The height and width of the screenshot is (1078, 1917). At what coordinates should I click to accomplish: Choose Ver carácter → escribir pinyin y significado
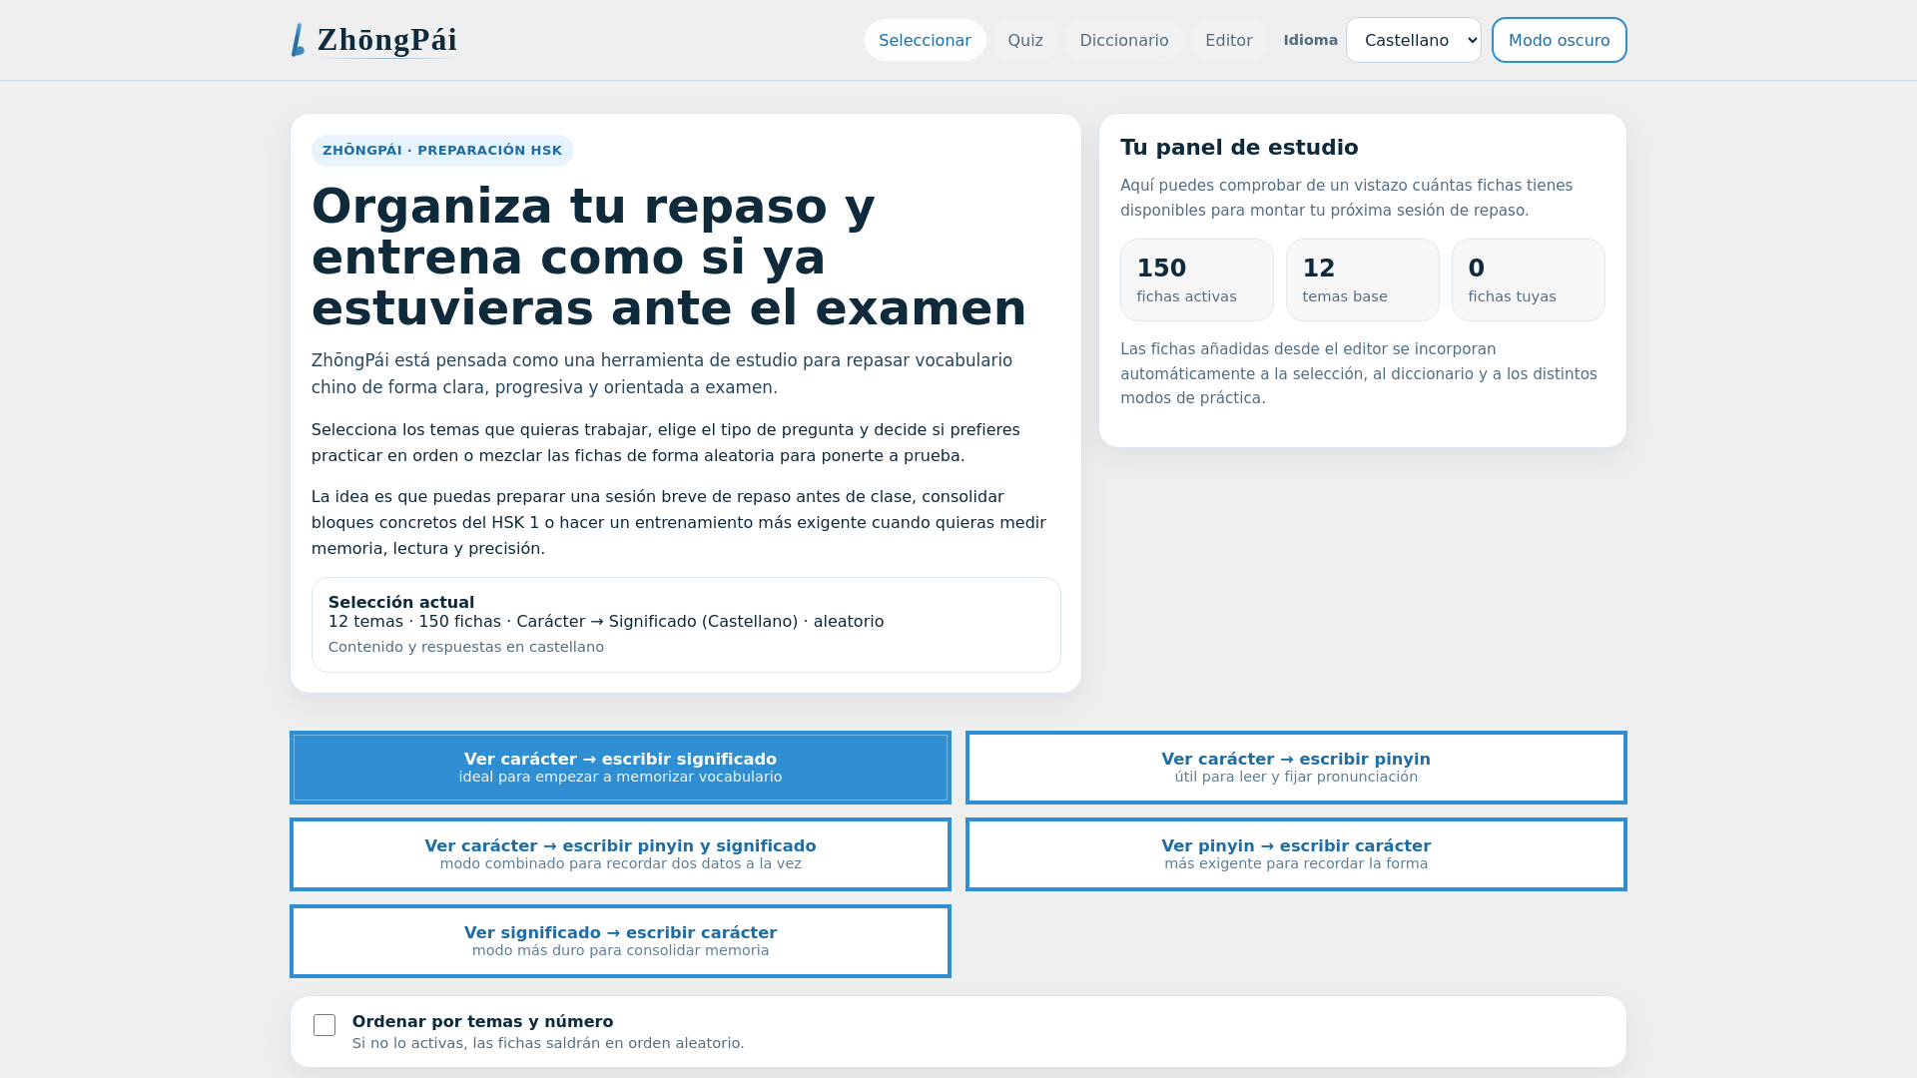[x=620, y=853]
